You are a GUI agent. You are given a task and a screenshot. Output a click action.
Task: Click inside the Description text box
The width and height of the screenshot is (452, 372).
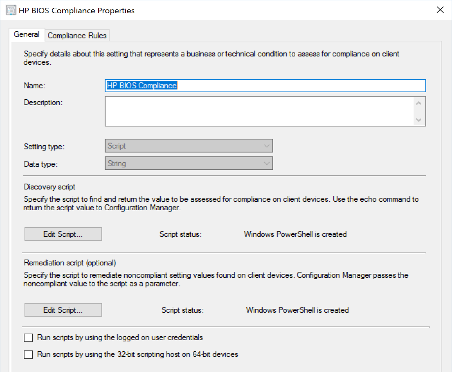[259, 111]
